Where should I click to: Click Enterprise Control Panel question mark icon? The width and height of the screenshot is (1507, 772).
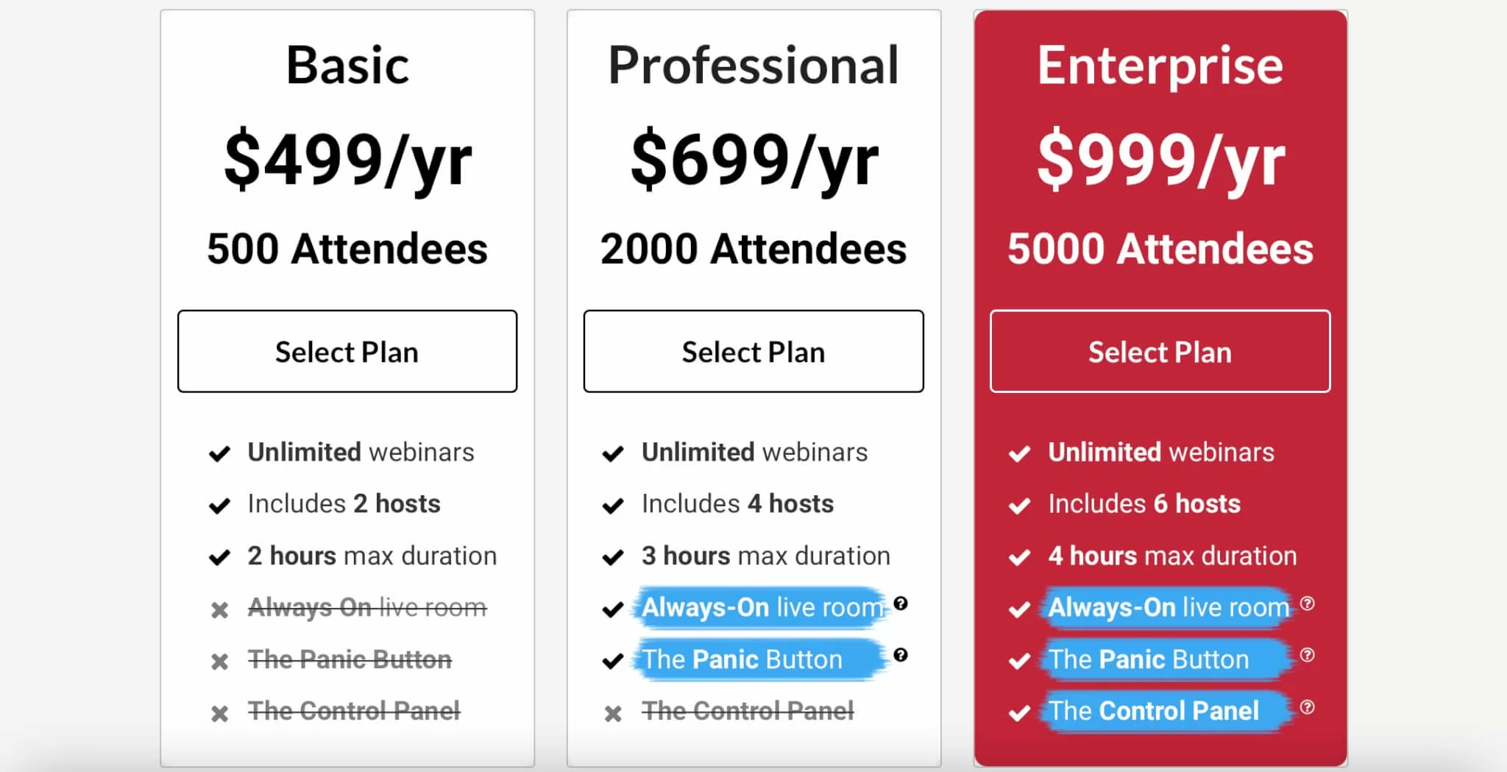[1307, 707]
